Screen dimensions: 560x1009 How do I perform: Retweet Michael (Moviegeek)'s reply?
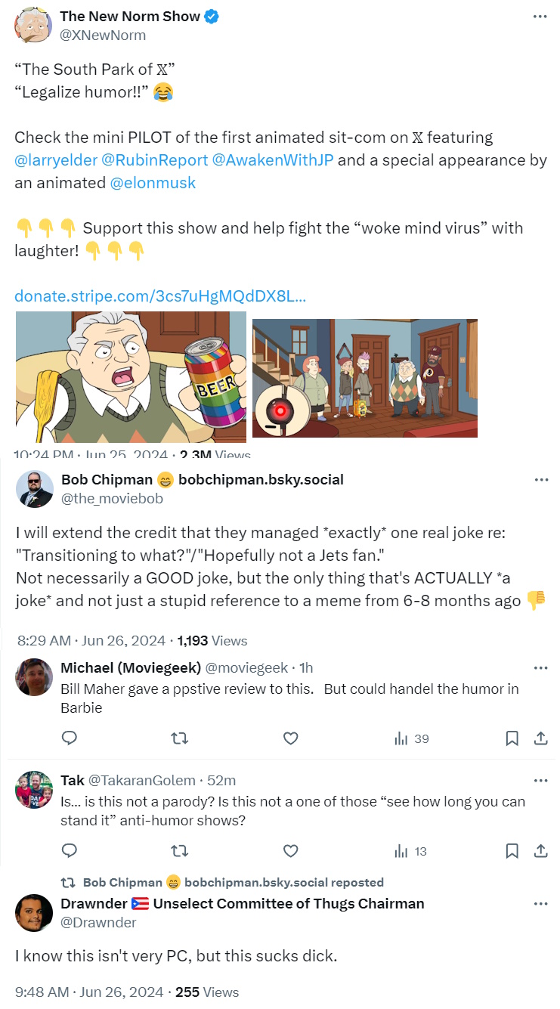point(180,738)
